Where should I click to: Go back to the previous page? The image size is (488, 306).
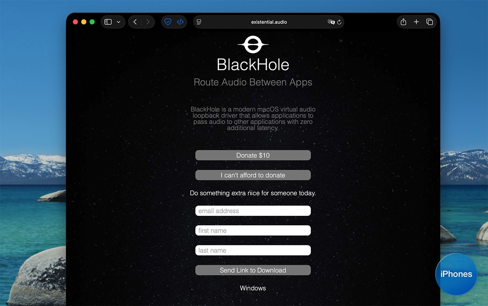(x=135, y=22)
